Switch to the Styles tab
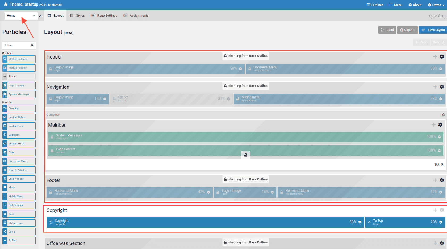This screenshot has height=249, width=447. [77, 16]
